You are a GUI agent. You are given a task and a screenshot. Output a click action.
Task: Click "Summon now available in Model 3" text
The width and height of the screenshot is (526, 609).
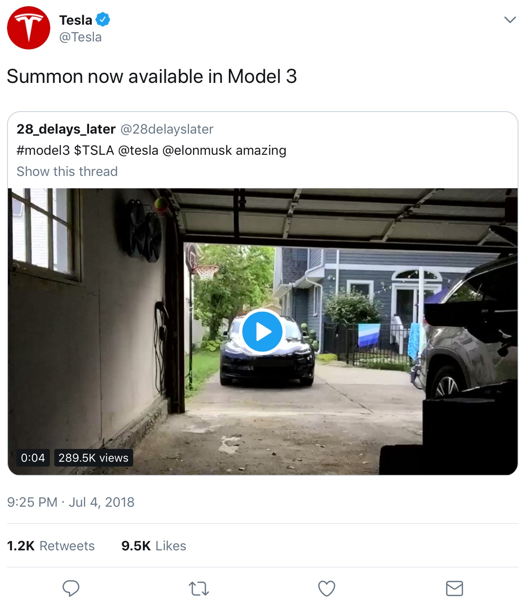pos(152,77)
